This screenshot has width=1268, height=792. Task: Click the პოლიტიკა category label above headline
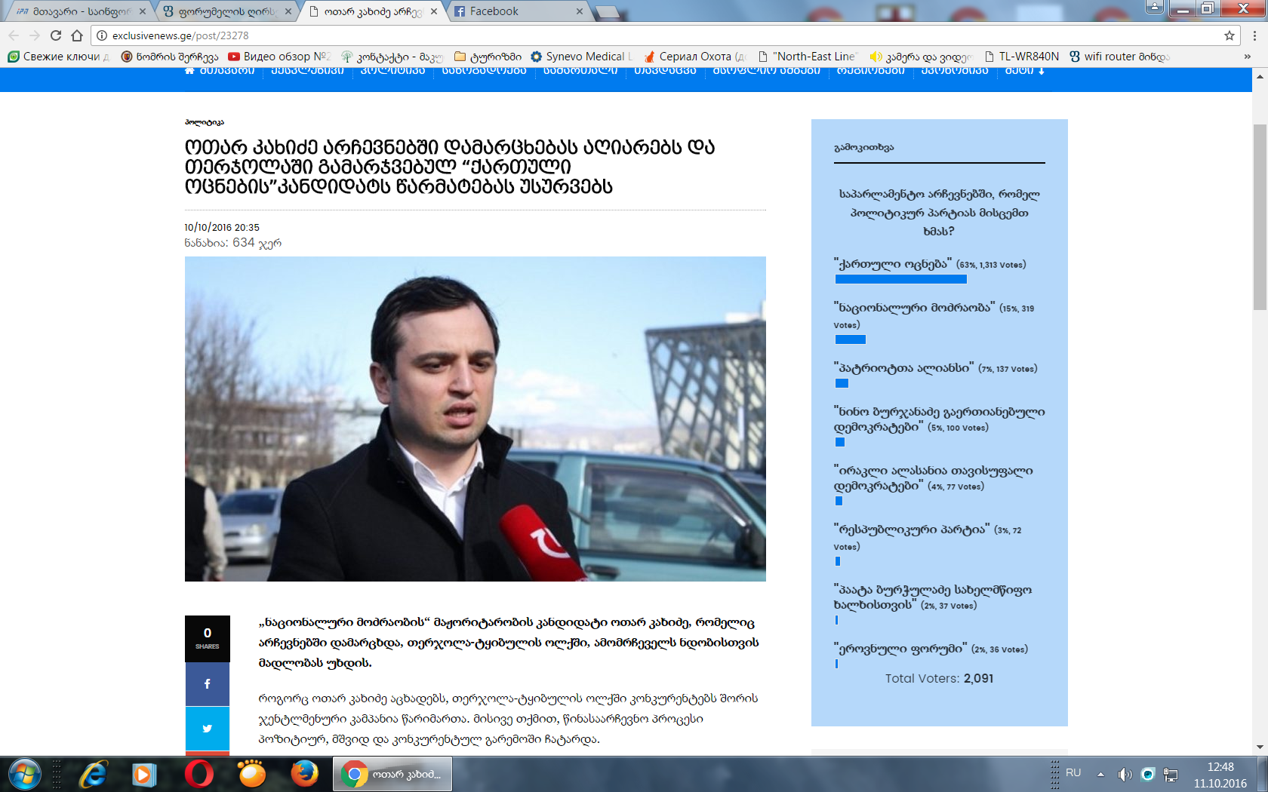pos(205,122)
